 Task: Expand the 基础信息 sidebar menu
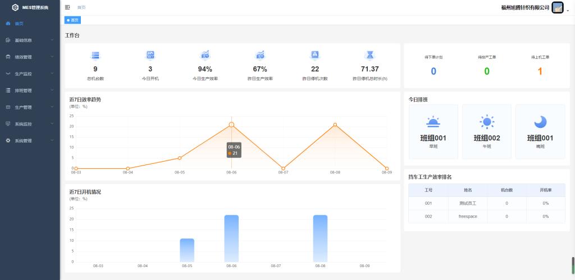pos(30,40)
